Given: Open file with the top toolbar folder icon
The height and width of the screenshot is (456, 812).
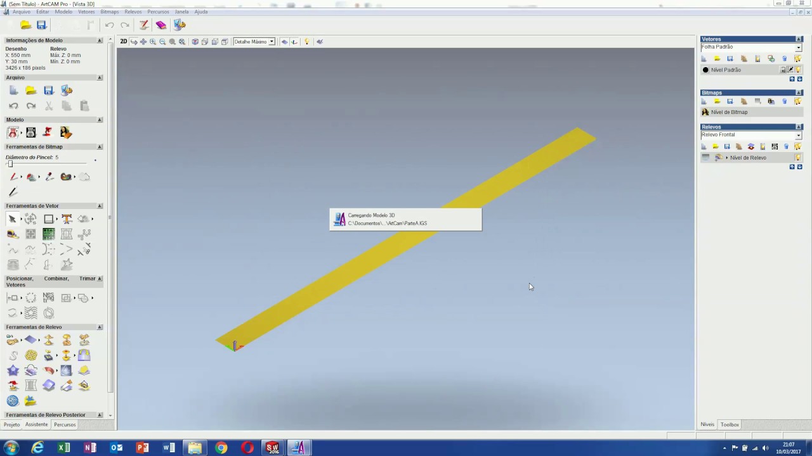Looking at the screenshot, I should tap(26, 25).
